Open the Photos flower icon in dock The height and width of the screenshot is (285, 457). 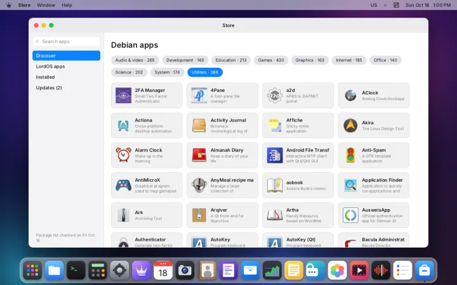tap(337, 270)
